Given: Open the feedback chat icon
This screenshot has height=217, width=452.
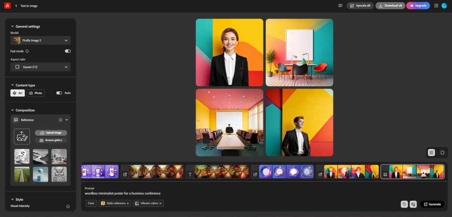Looking at the screenshot, I should click(x=340, y=6).
